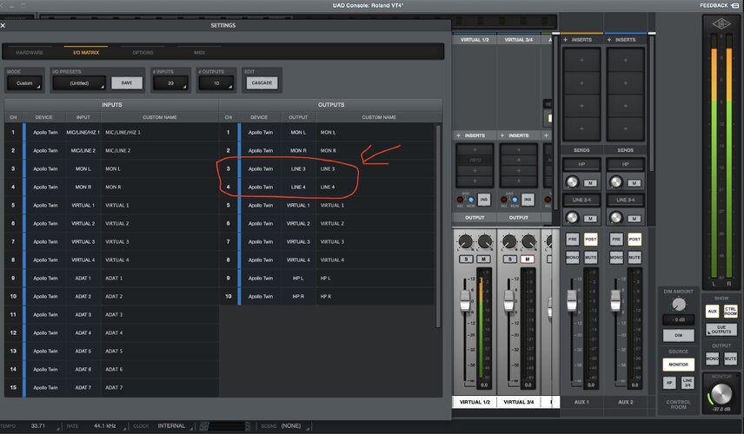This screenshot has height=434, width=744.
Task: Open the MIDI settings tab
Action: coord(200,53)
